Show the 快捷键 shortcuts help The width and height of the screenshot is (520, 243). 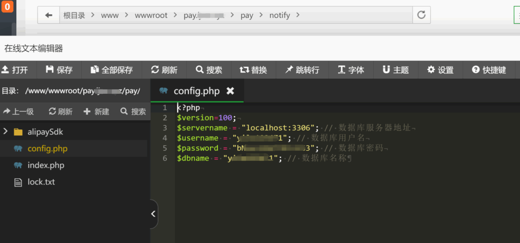point(489,70)
